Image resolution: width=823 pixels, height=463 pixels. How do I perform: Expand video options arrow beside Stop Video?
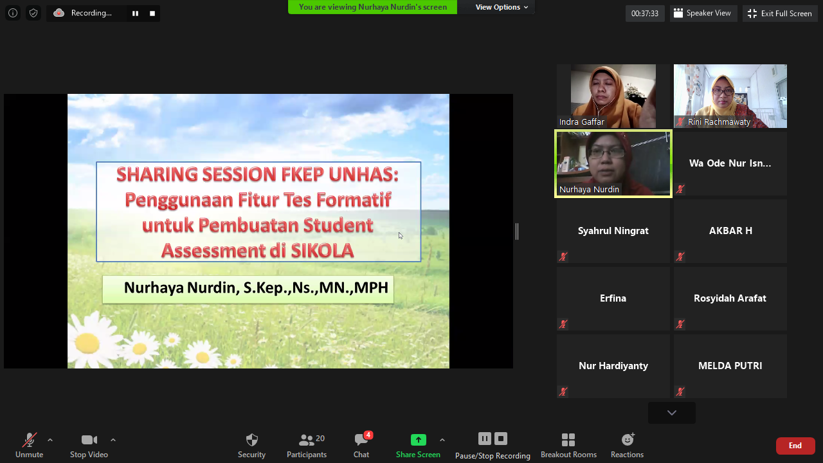(x=113, y=440)
